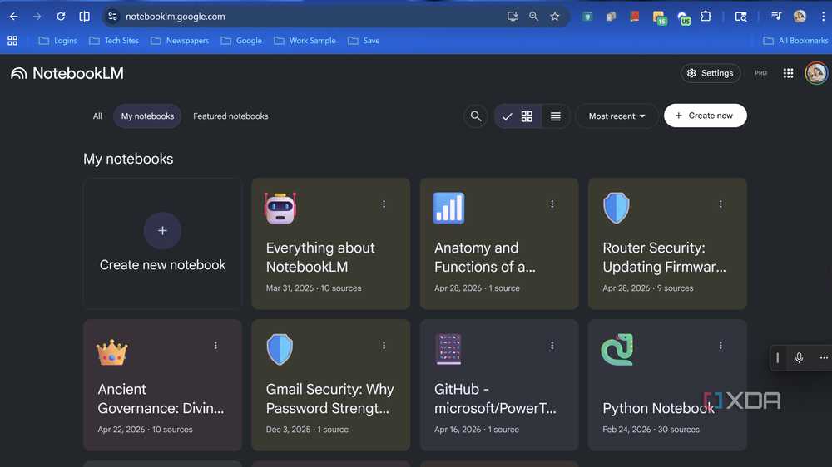Open NotebookLM Settings
The image size is (832, 467).
point(711,73)
